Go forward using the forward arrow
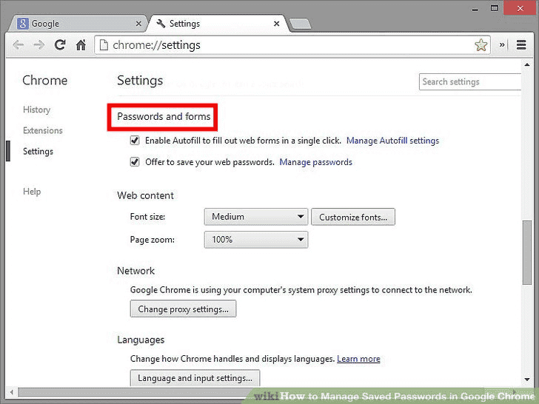This screenshot has width=539, height=404. click(38, 45)
